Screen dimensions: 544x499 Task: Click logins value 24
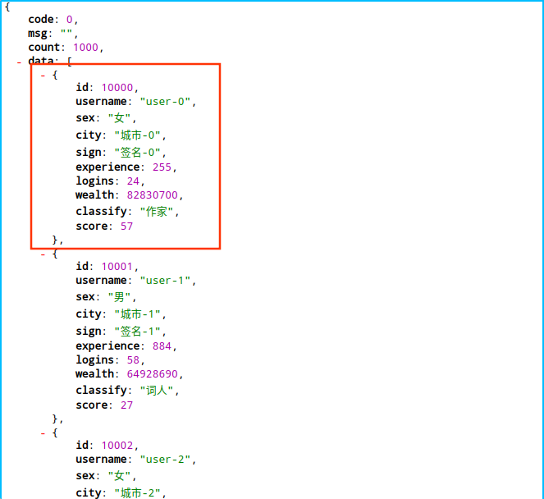click(133, 181)
